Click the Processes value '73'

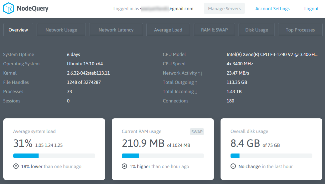tap(70, 92)
